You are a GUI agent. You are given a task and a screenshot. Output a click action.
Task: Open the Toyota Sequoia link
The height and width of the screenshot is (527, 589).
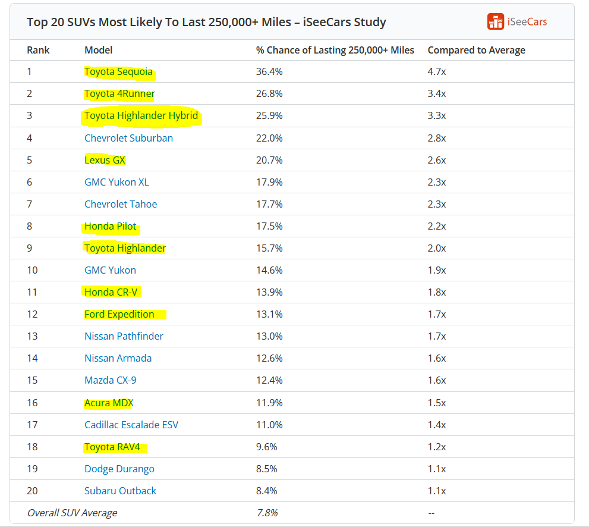pos(118,71)
